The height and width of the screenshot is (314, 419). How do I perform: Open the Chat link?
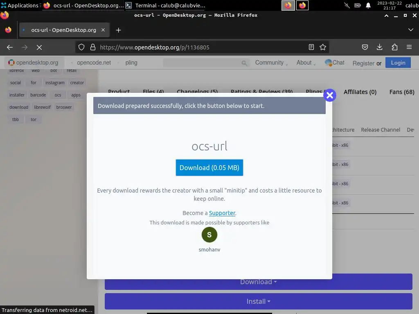[335, 63]
